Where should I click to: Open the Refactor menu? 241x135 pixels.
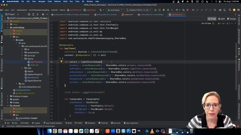click(57, 1)
